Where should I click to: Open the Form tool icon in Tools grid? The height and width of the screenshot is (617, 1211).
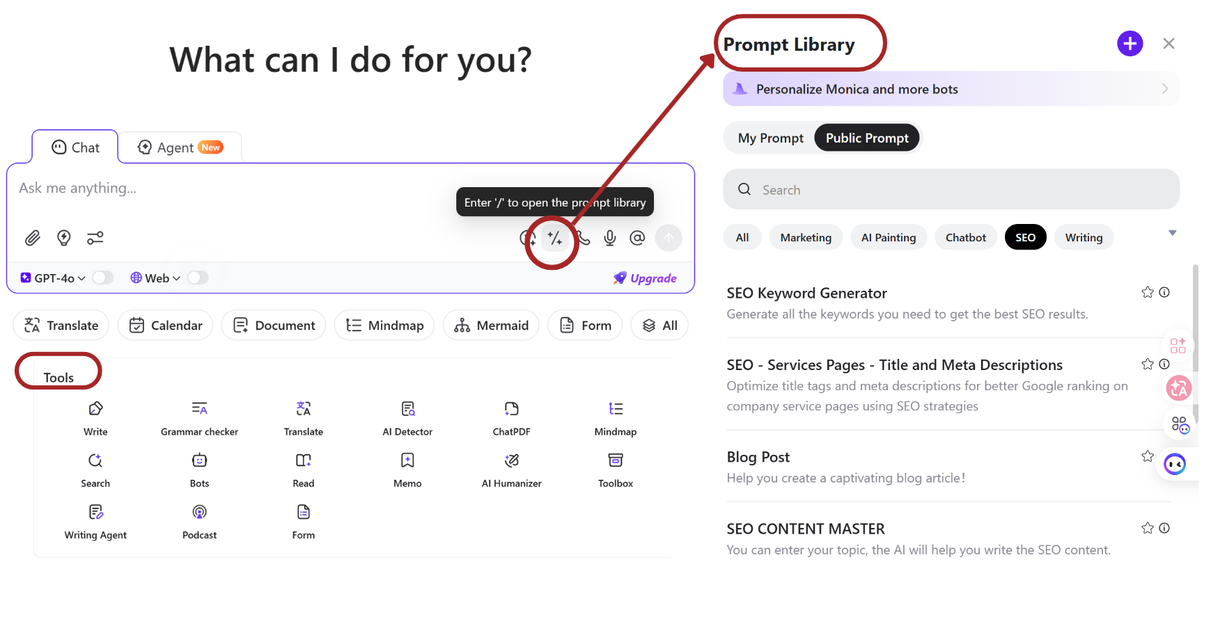(304, 522)
